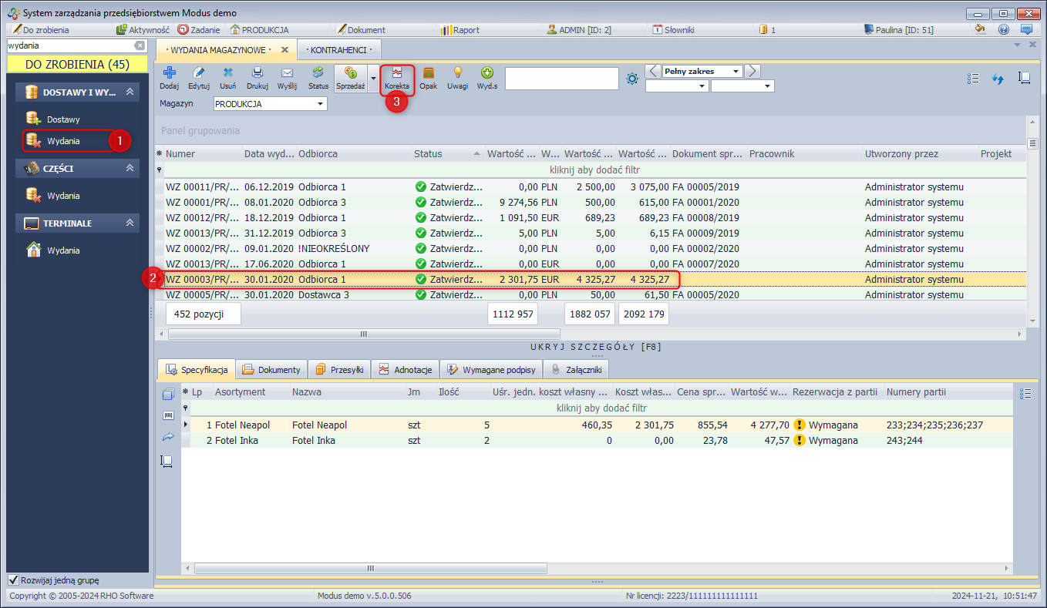Open the Korekta correction tool
The image size is (1047, 608).
[397, 78]
